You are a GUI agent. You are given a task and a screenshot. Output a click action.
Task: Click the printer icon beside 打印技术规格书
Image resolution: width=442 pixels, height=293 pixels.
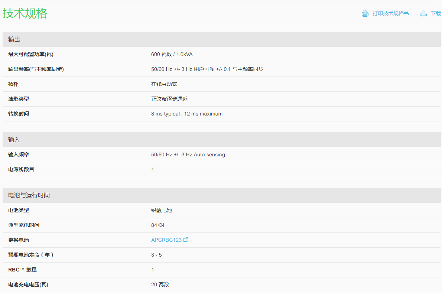click(365, 13)
